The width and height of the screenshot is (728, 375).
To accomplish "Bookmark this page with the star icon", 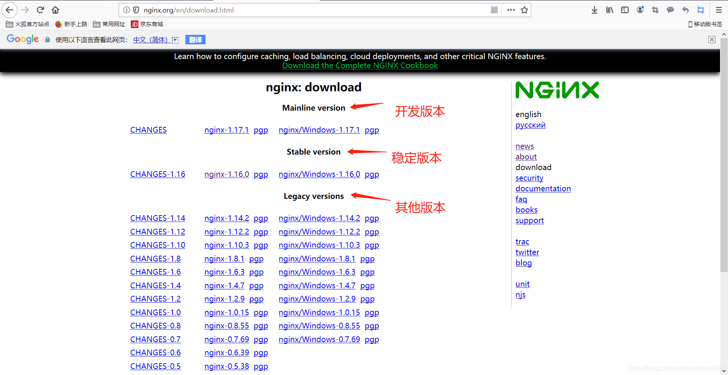I will coord(524,10).
